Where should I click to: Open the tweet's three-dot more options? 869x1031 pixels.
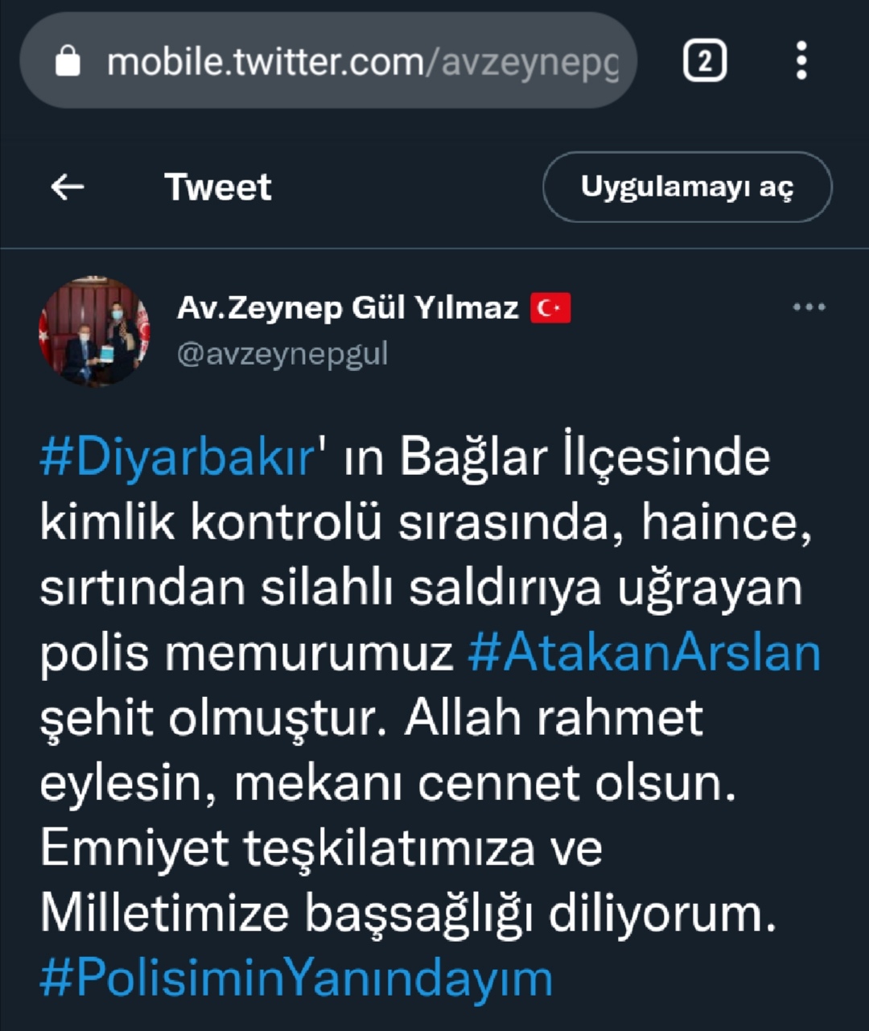point(809,307)
